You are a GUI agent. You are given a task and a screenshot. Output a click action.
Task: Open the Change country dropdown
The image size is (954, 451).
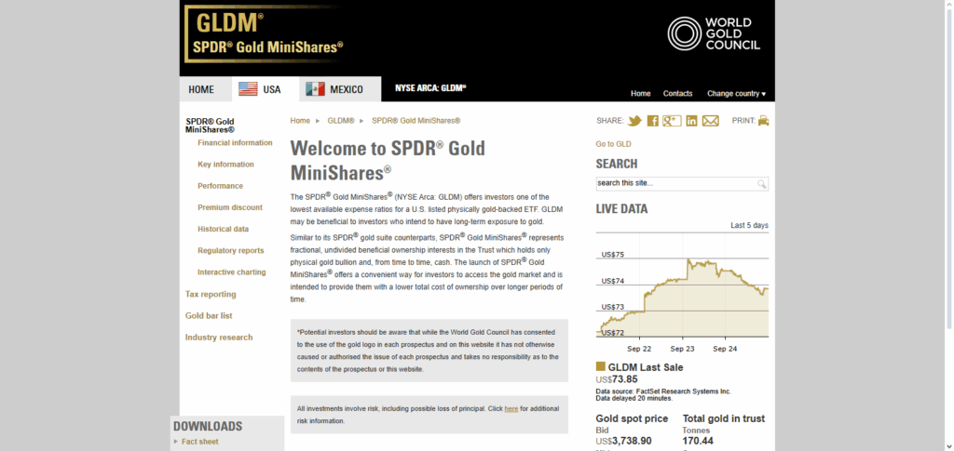click(x=736, y=94)
